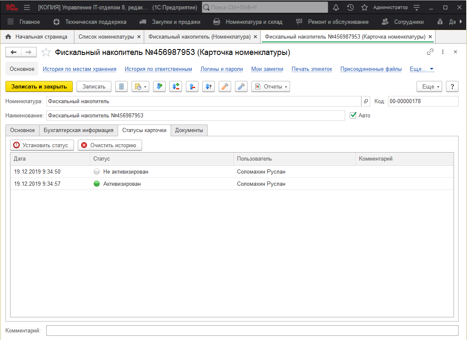Click the question mark arrow toolbar icon
Image resolution: width=467 pixels, height=340 pixels.
click(x=208, y=86)
